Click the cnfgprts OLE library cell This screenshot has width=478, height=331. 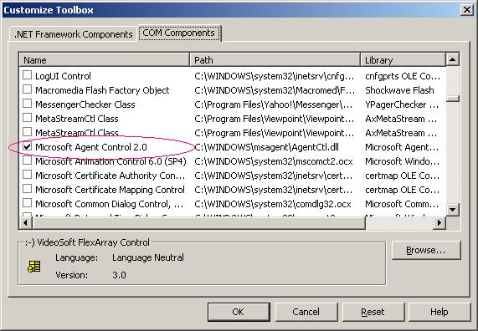coord(403,76)
